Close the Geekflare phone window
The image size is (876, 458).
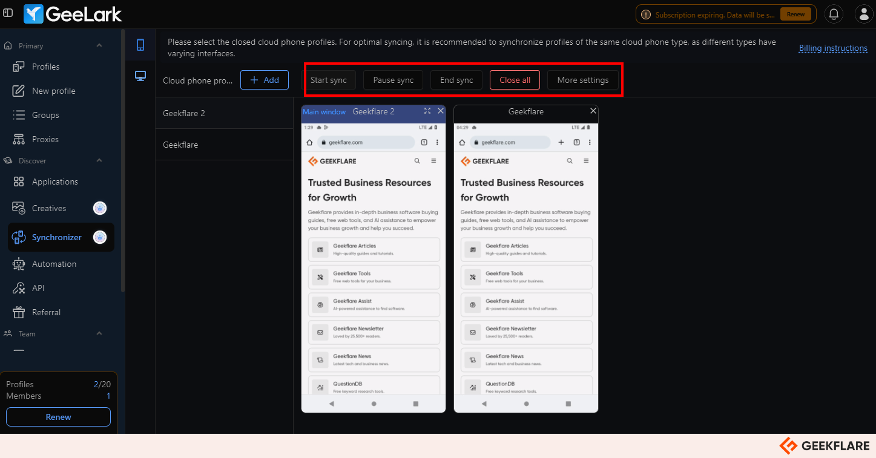coord(593,111)
